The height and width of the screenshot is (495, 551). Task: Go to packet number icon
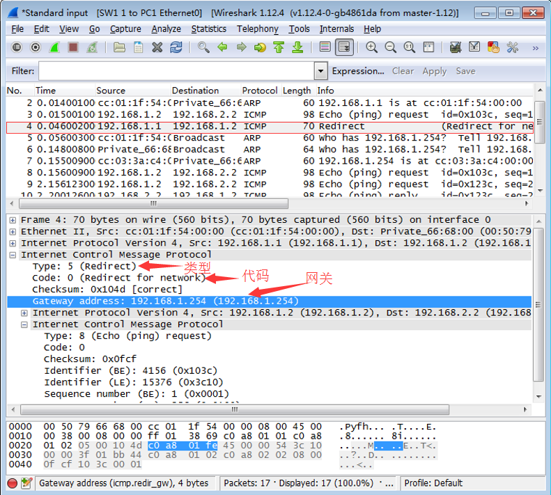pos(260,47)
